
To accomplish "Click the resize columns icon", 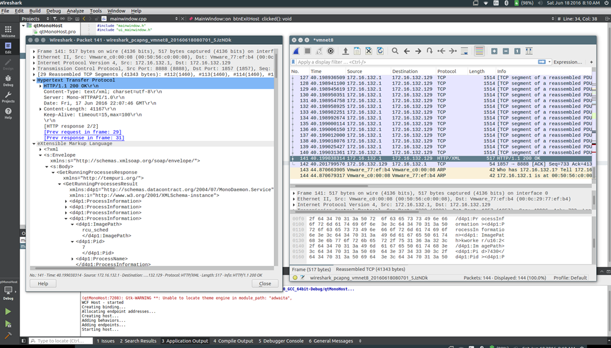I will coord(528,51).
